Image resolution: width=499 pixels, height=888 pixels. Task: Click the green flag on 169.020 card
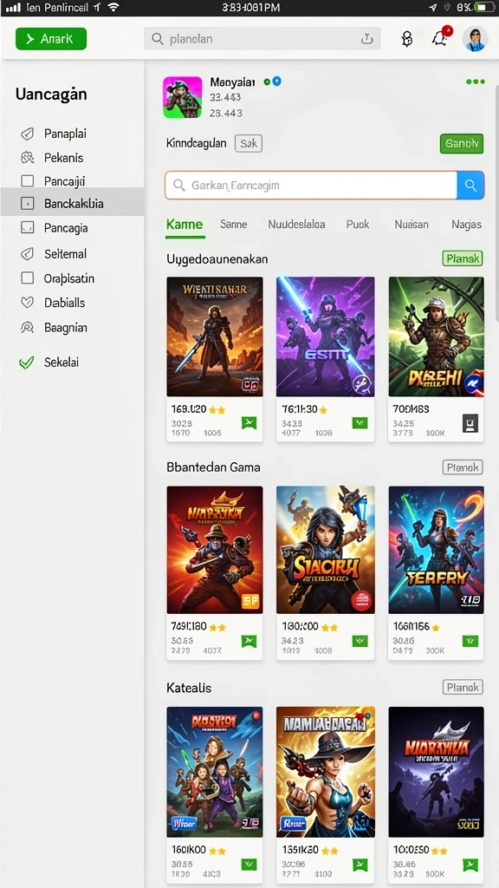pos(249,422)
